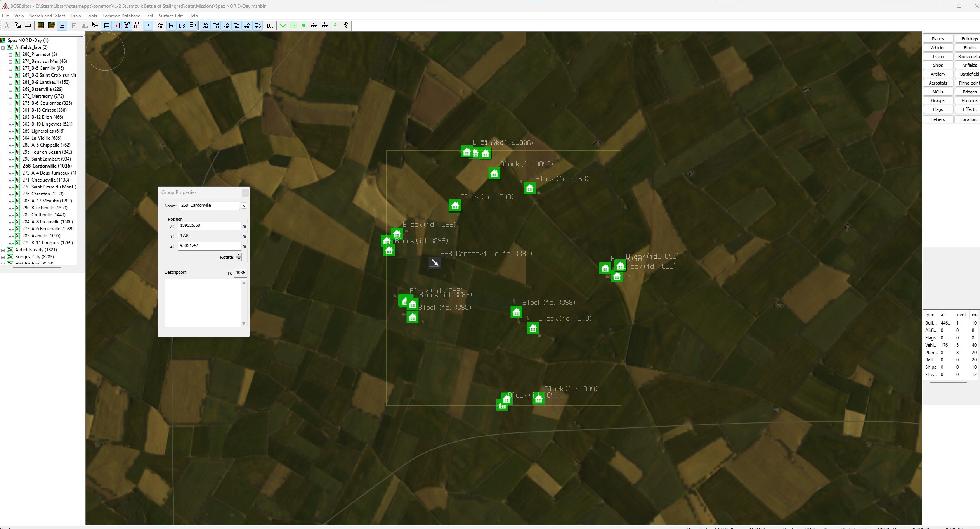The image size is (980, 529).
Task: Click the 268_Cardonville airfield map icon
Action: tap(434, 263)
